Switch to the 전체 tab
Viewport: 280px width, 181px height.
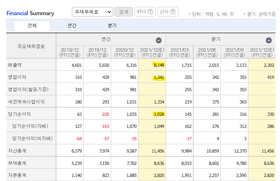[x=32, y=26]
